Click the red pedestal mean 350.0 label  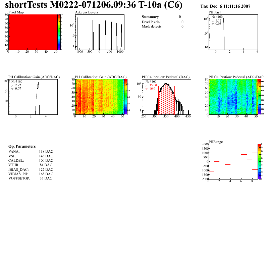(x=151, y=85)
